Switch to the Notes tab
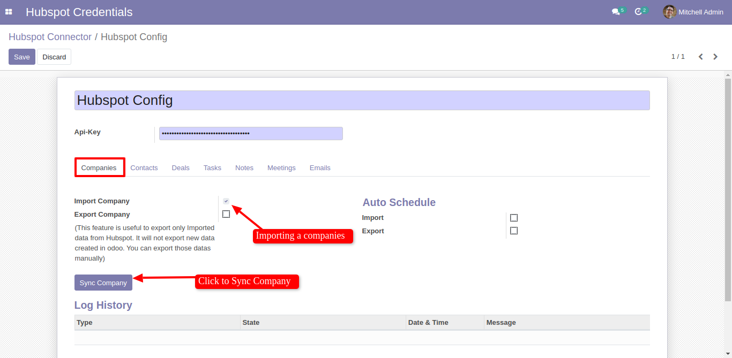732x358 pixels. [x=244, y=167]
